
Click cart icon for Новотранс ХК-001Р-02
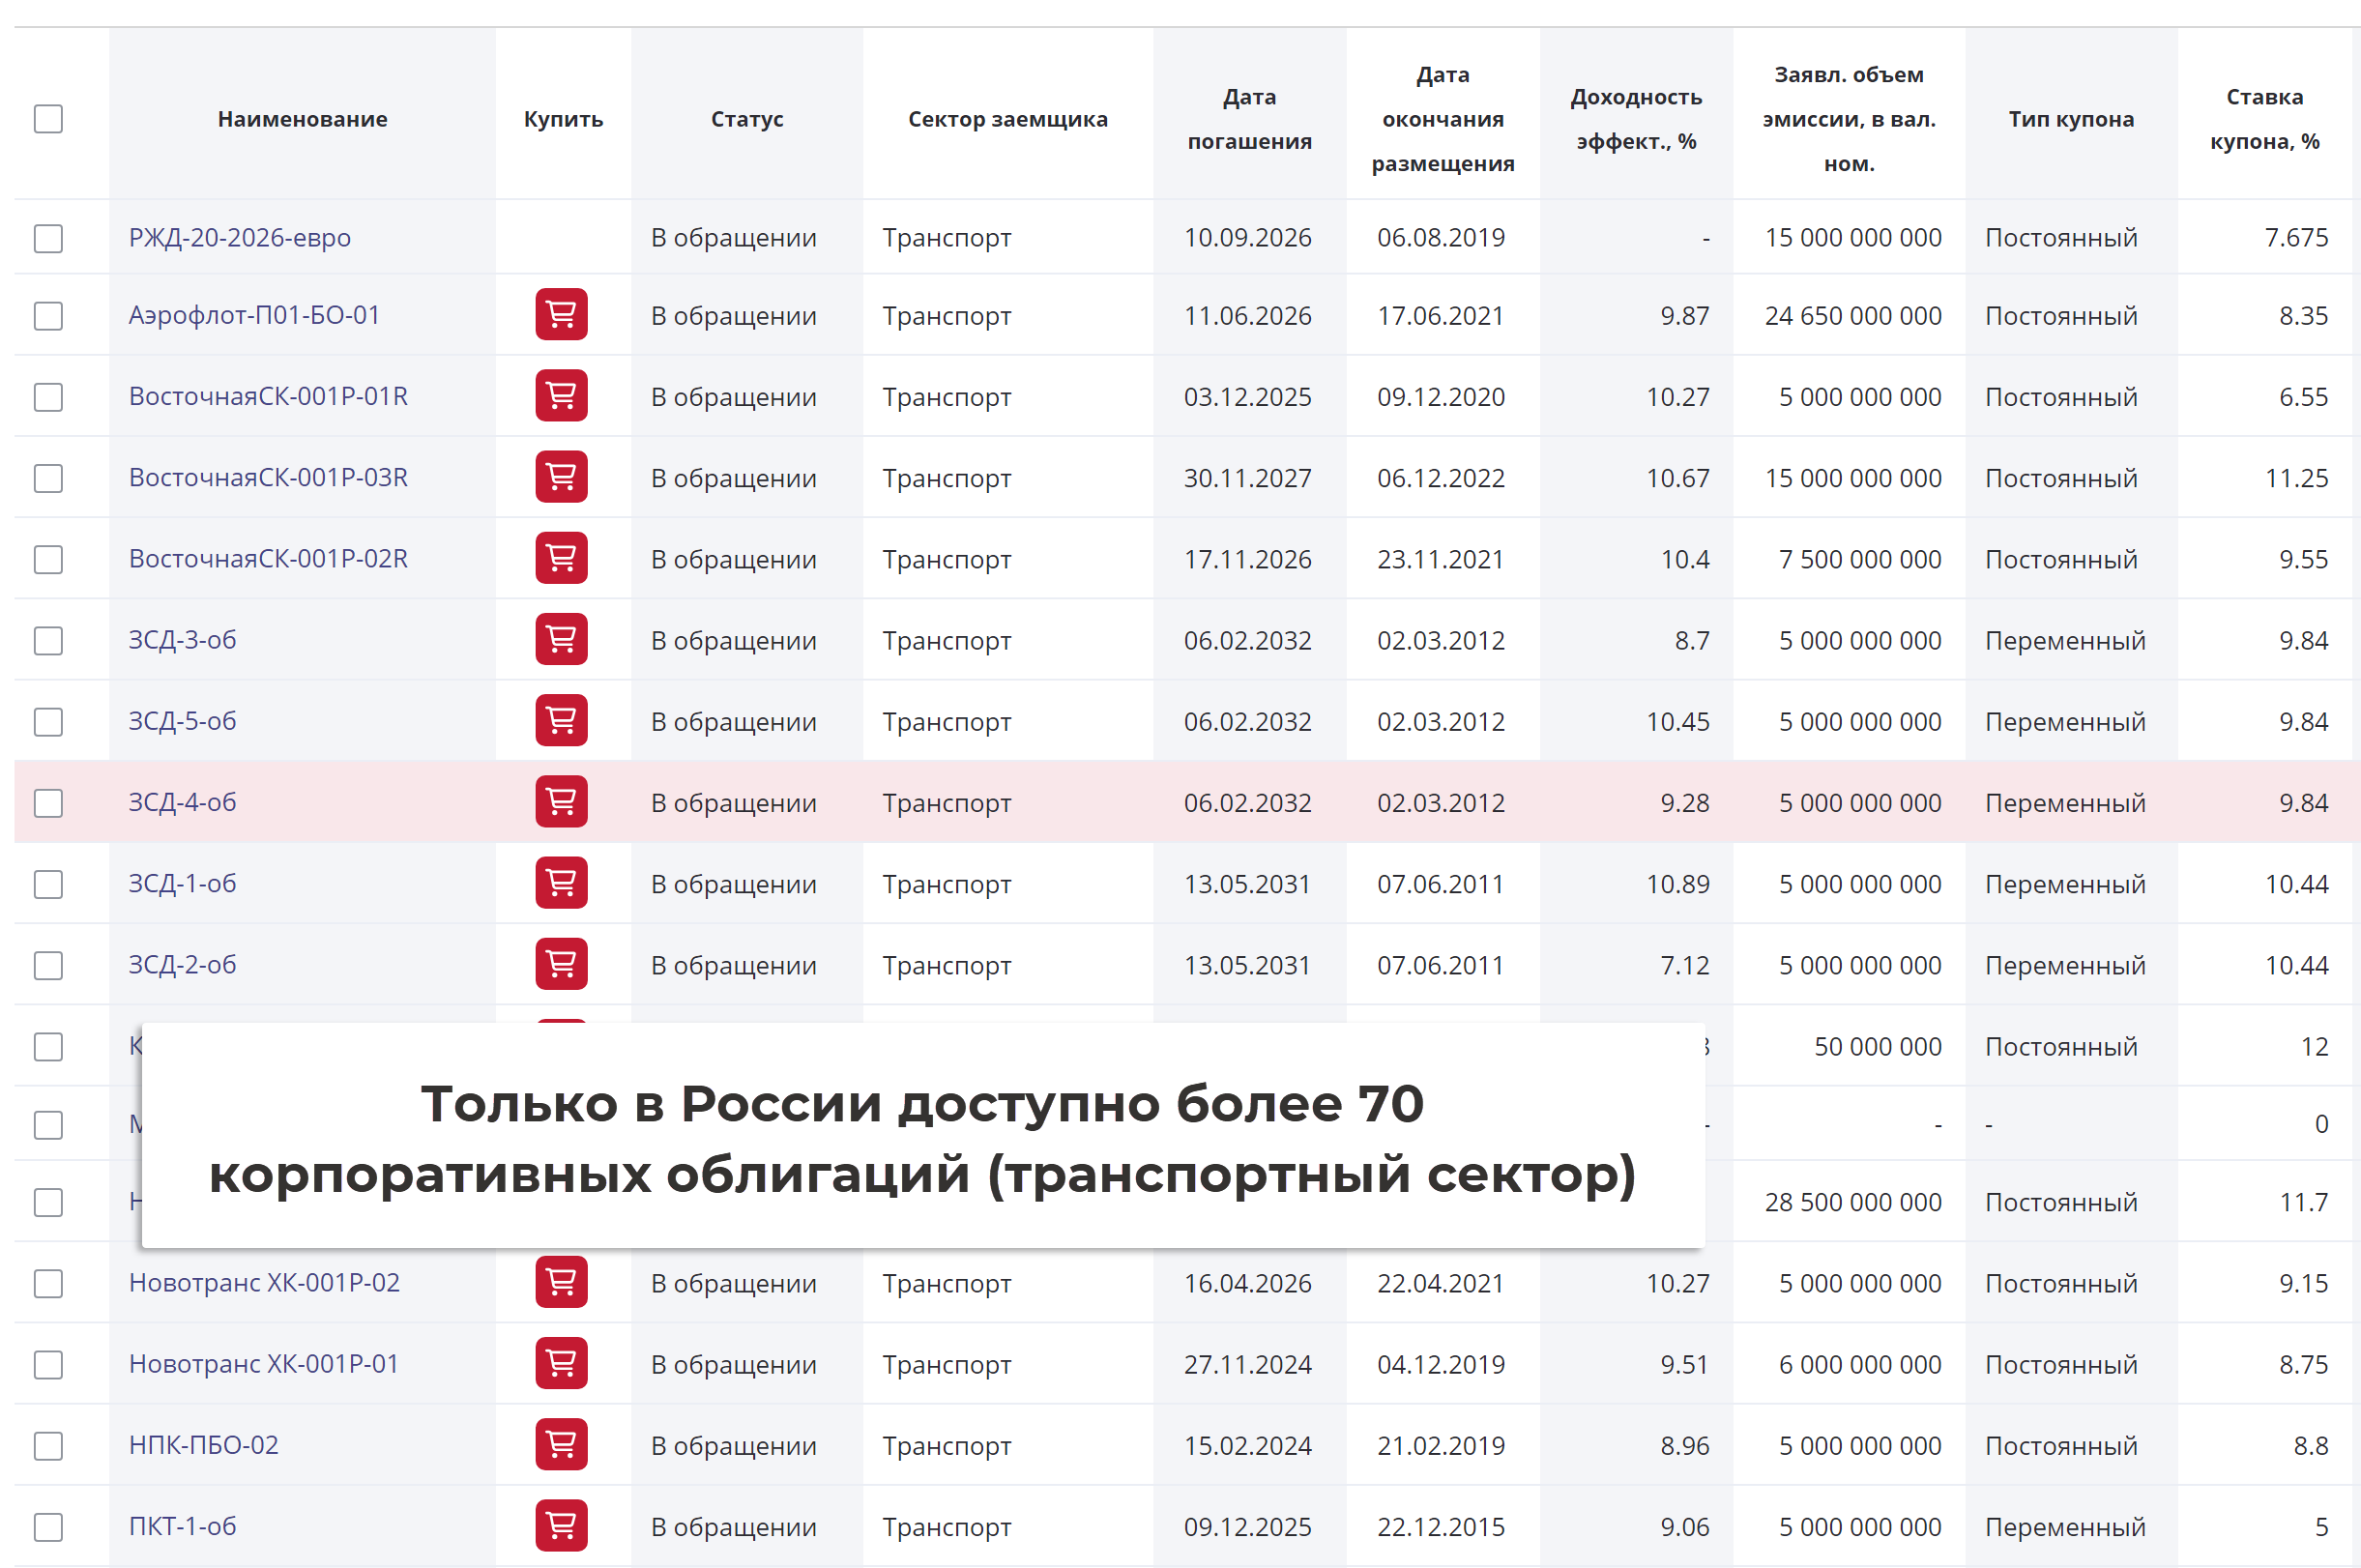pyautogui.click(x=561, y=1282)
